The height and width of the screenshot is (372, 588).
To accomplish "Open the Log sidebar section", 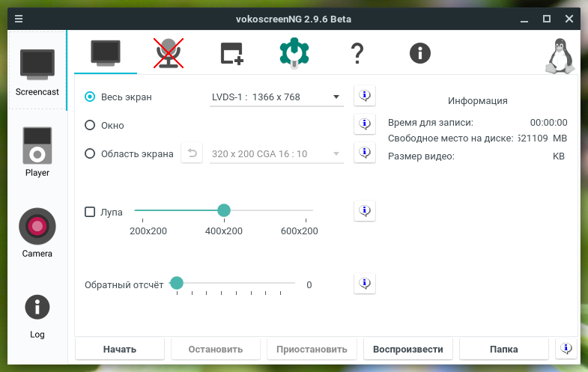I will coord(37,316).
